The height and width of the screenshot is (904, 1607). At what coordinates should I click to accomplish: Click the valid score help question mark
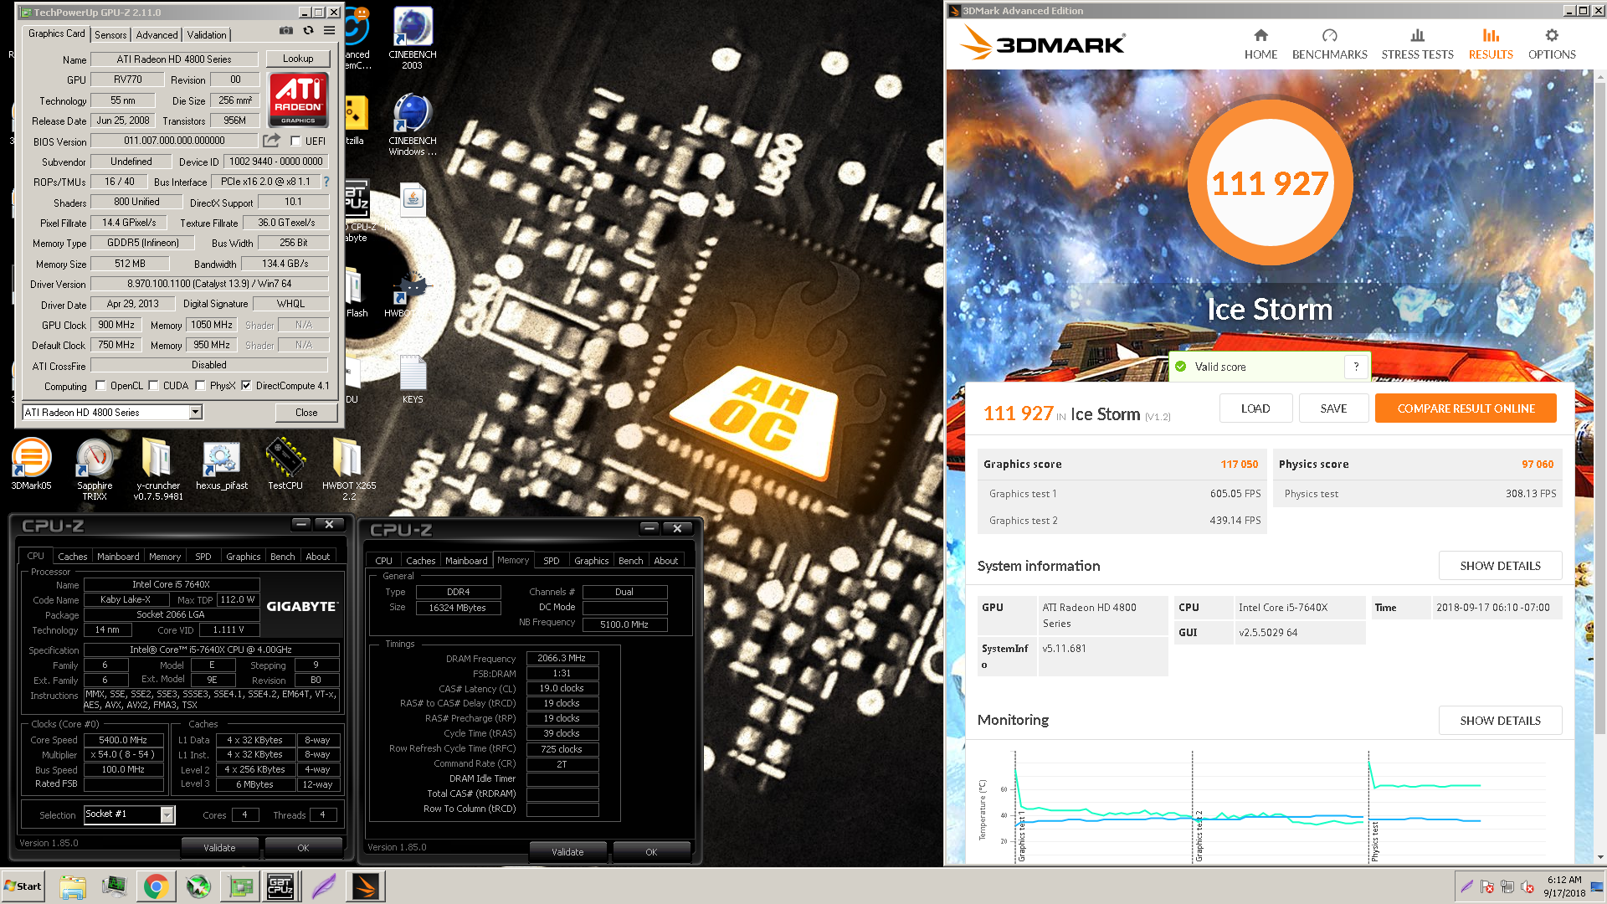(1356, 367)
